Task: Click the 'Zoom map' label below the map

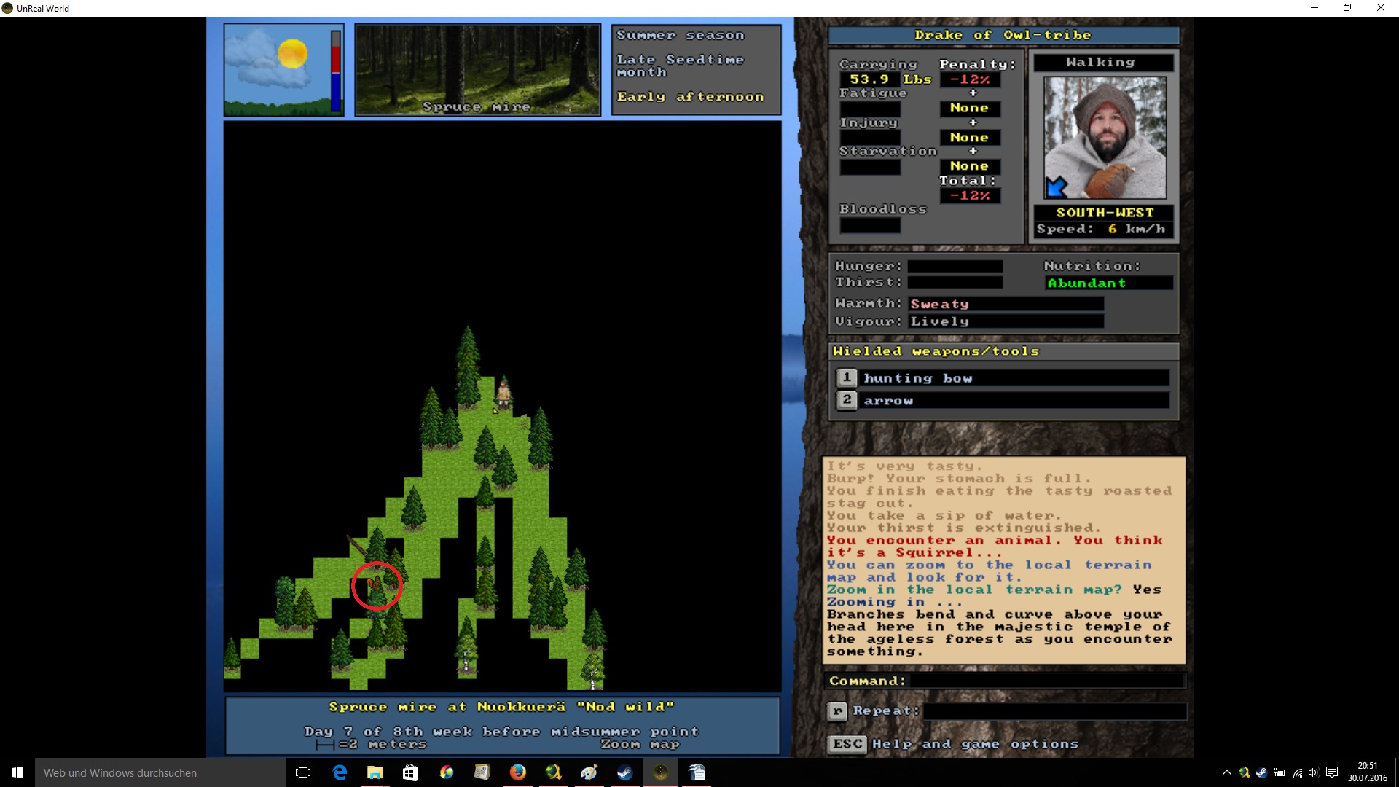Action: coord(640,744)
